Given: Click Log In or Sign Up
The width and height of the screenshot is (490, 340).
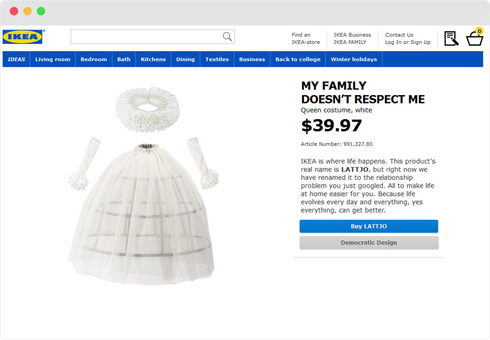Looking at the screenshot, I should pyautogui.click(x=408, y=42).
